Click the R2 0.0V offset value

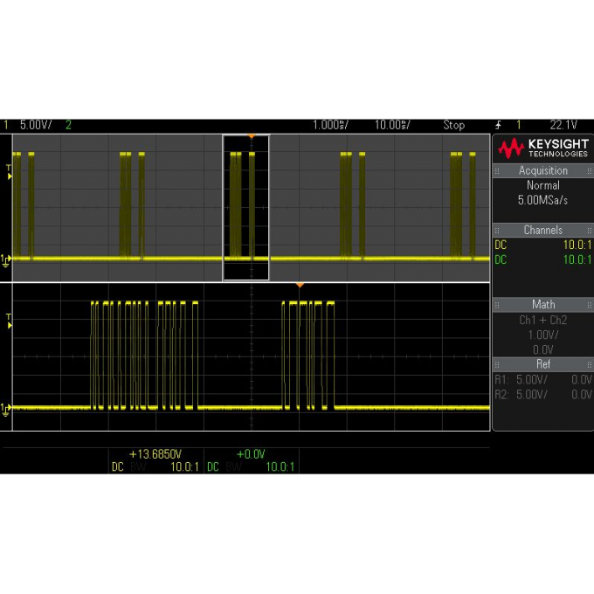coord(582,395)
